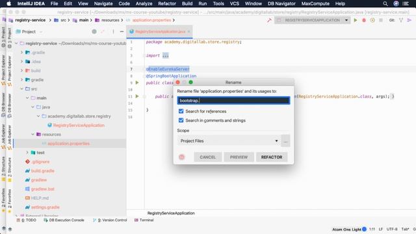Click run gutter arrow on line 9
416x234 pixels.
(x=137, y=83)
